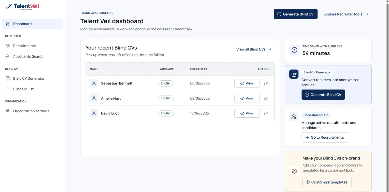Click date 13/04/2026

(x=200, y=113)
